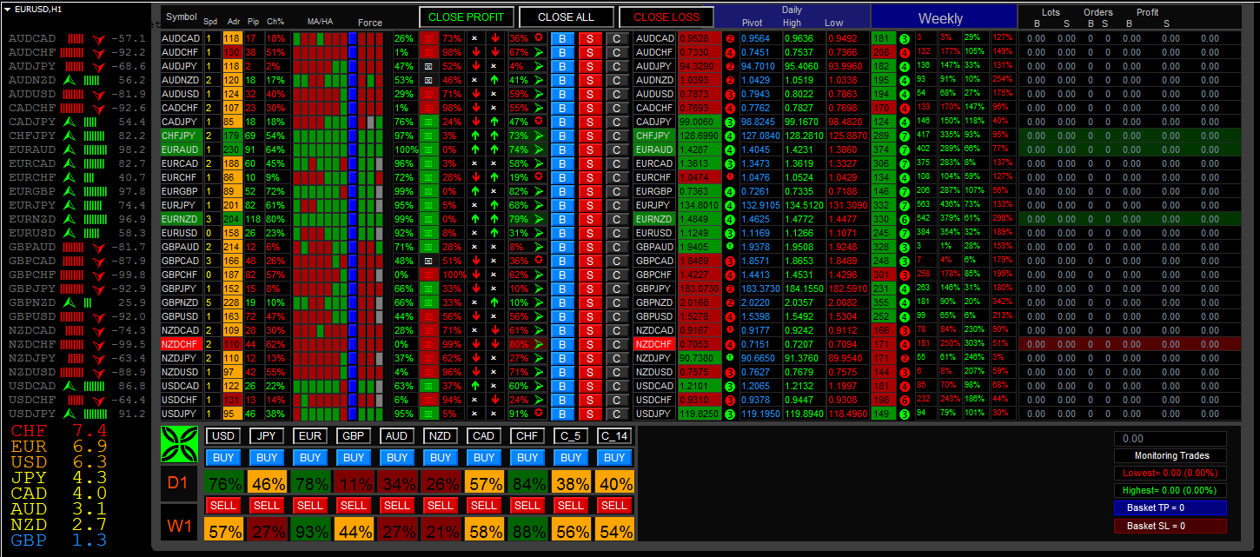Select the C_5 basket button
The width and height of the screenshot is (1260, 557).
click(571, 435)
